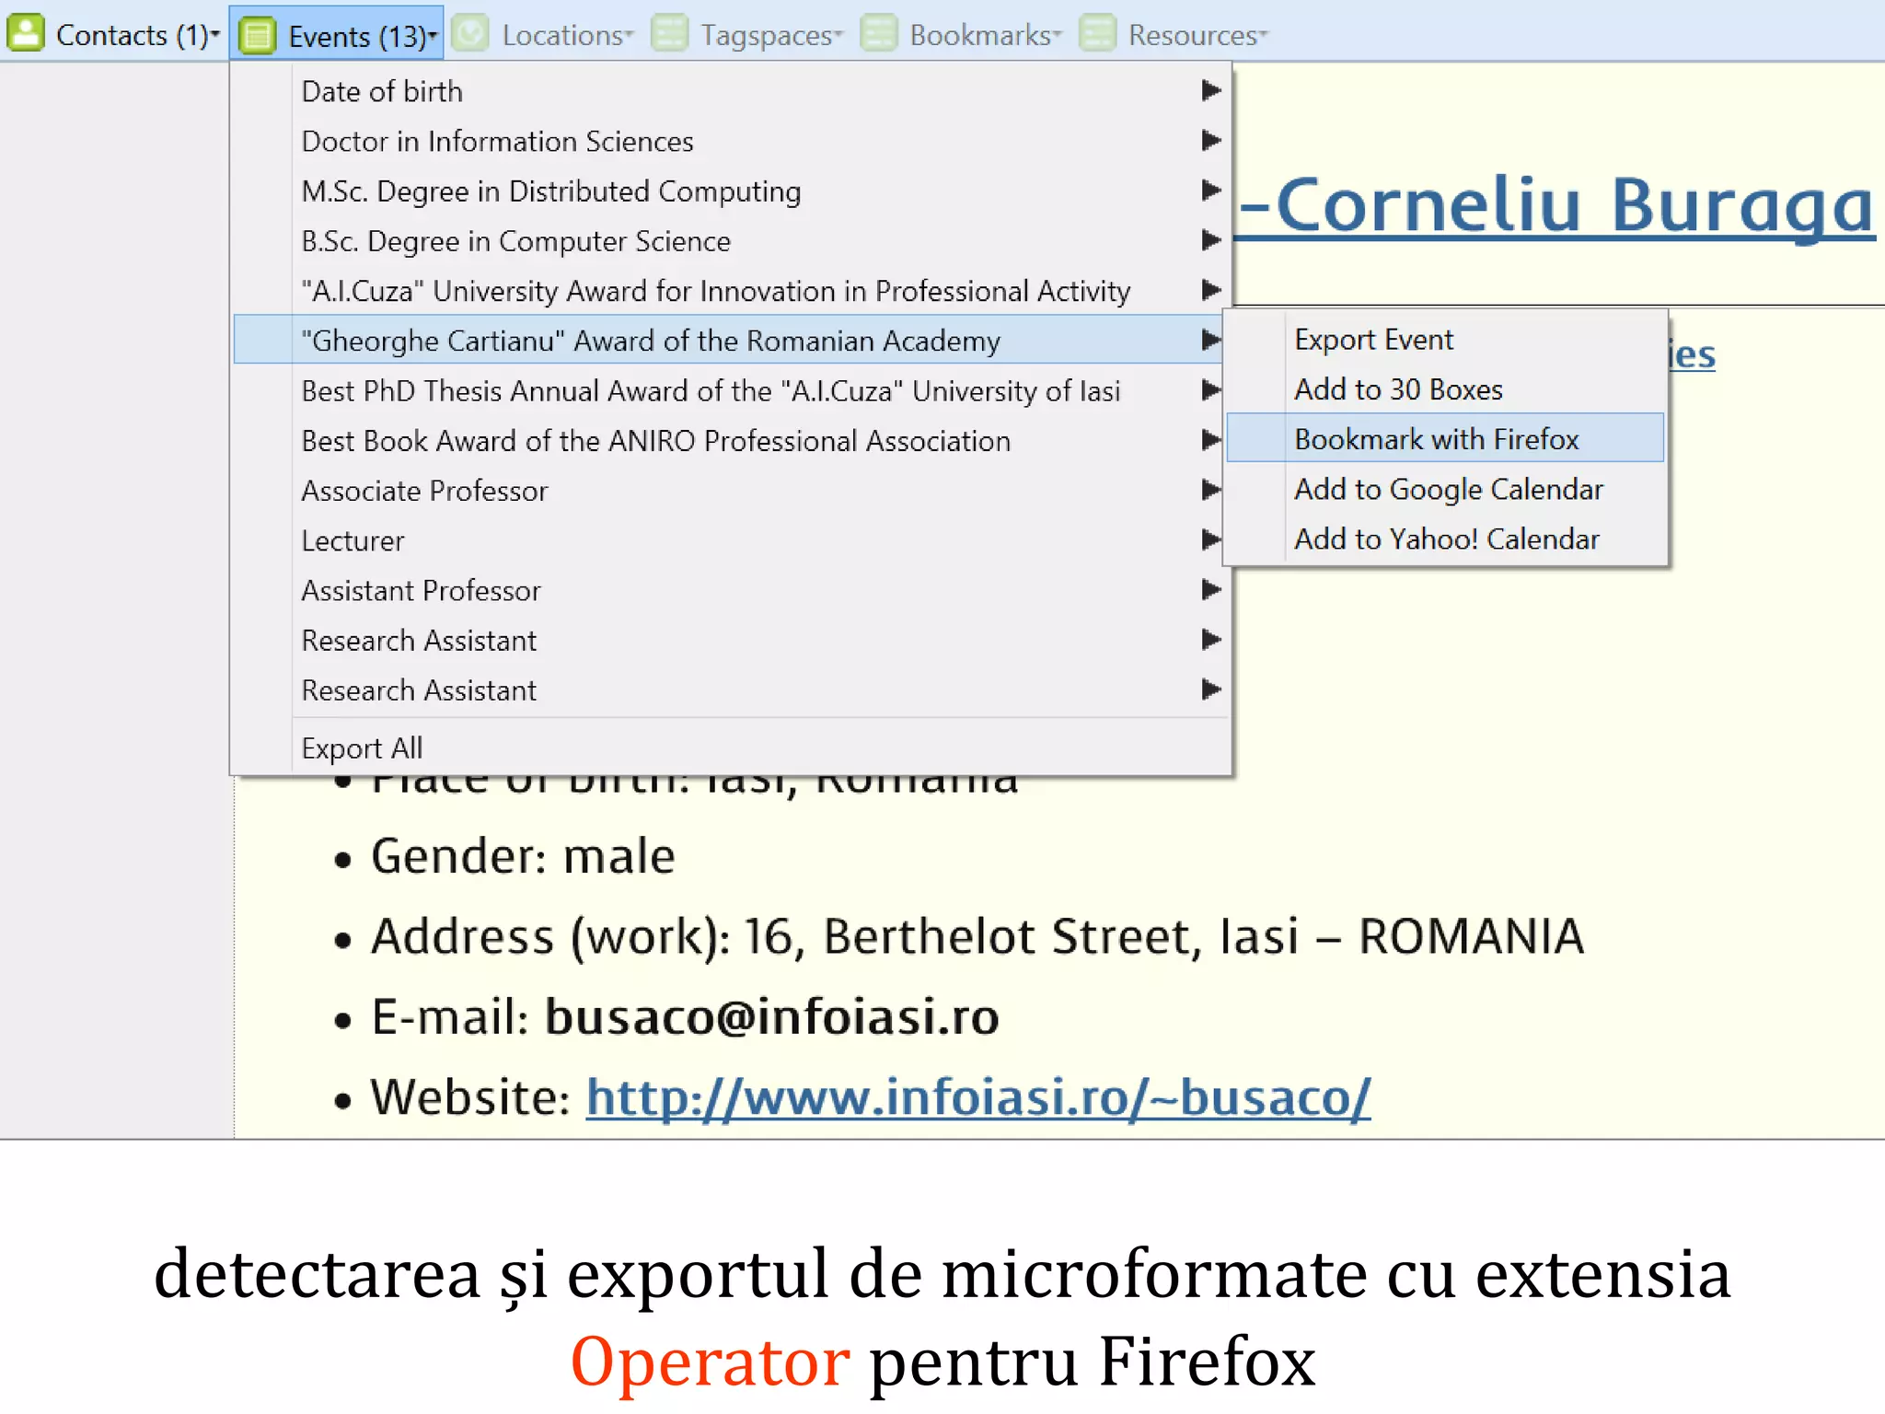Click the Contacts person icon
Image resolution: width=1885 pixels, height=1414 pixels.
pos(26,33)
